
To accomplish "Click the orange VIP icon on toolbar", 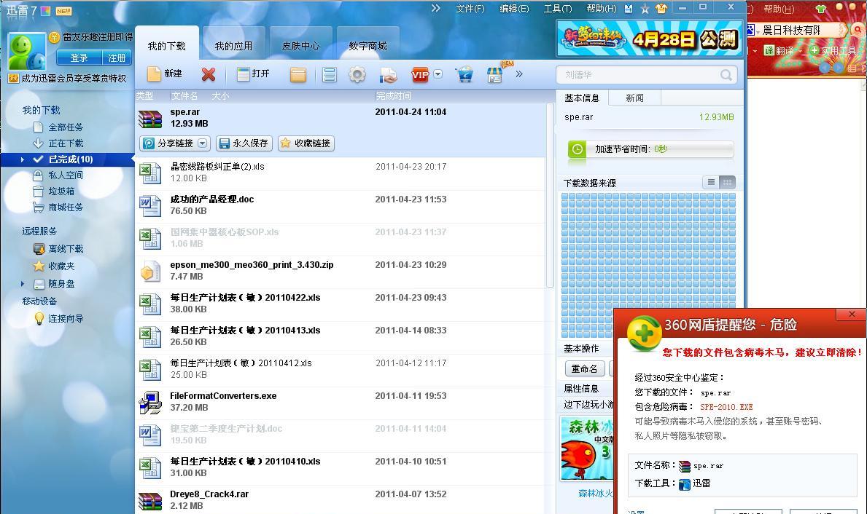I will pos(419,74).
